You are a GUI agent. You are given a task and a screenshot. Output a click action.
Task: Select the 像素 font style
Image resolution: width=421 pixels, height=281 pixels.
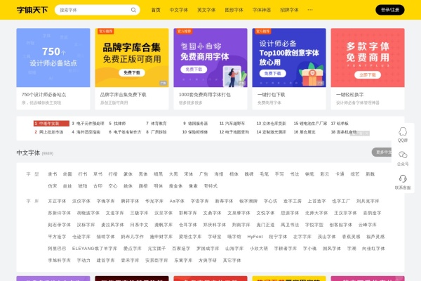[193, 185]
